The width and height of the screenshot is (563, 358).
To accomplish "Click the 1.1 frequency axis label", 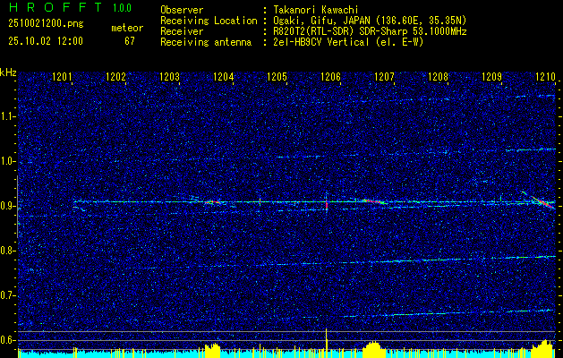I will pyautogui.click(x=6, y=116).
